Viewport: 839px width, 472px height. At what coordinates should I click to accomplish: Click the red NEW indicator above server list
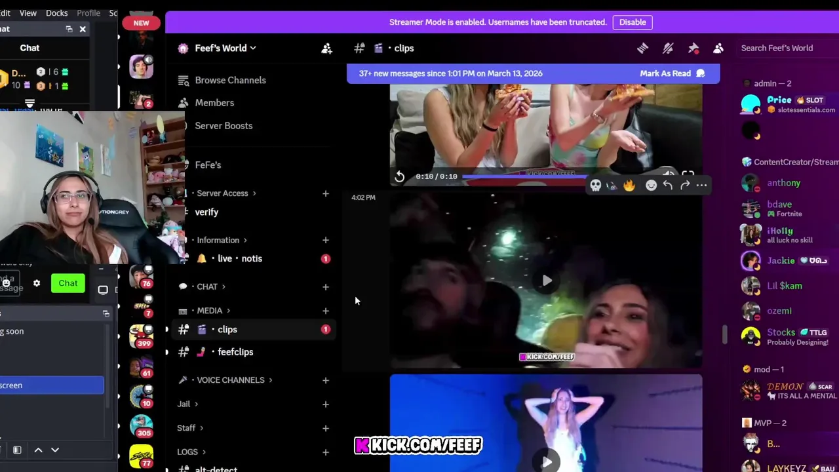click(141, 23)
